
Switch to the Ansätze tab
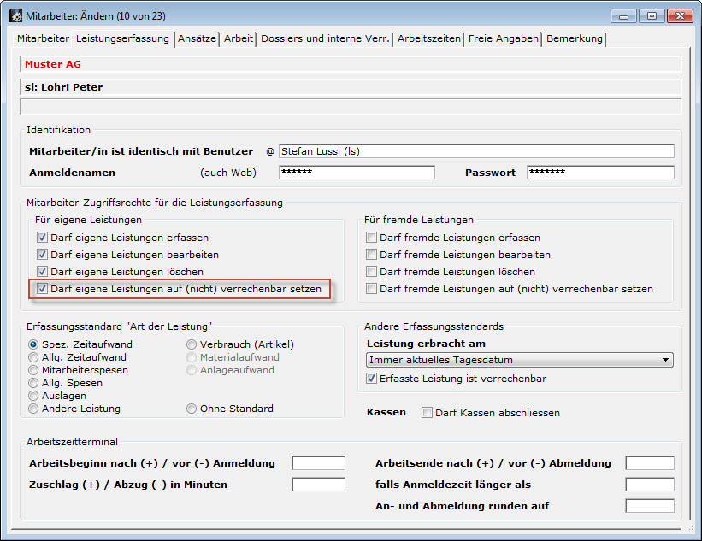click(x=197, y=38)
